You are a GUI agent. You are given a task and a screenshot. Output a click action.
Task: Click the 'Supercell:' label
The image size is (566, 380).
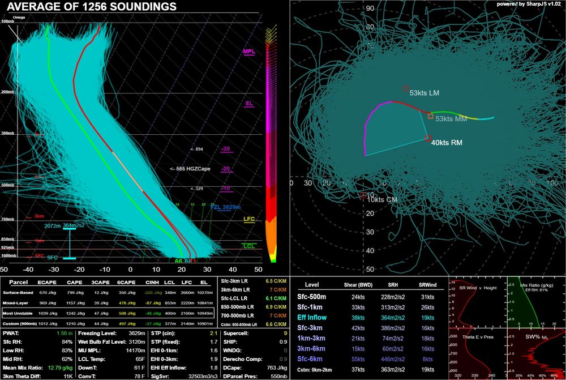tap(235, 334)
